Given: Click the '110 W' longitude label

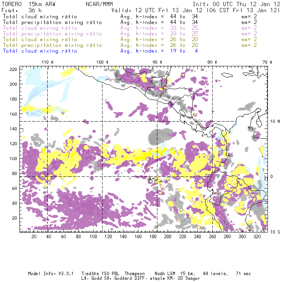Looking at the screenshot, I should pos(48,62).
